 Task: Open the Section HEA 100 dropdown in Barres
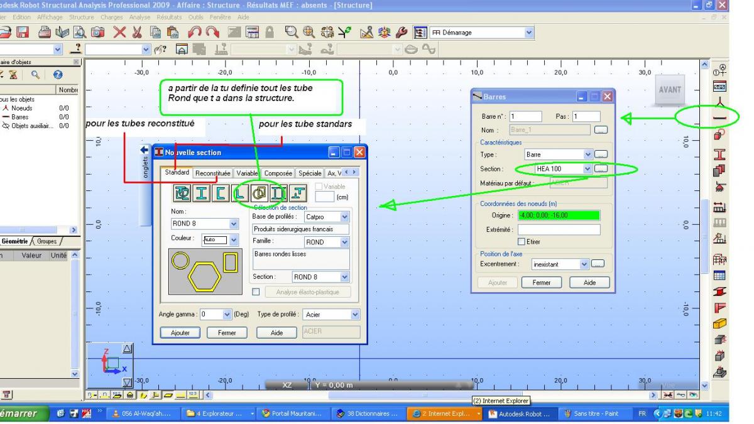[x=588, y=168]
